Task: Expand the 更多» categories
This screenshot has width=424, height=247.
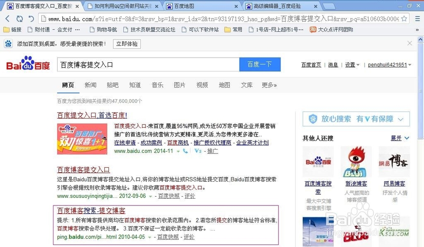Action: coord(269,85)
